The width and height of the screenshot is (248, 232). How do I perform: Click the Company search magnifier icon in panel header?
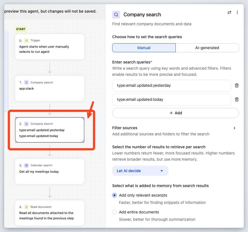[116, 15]
